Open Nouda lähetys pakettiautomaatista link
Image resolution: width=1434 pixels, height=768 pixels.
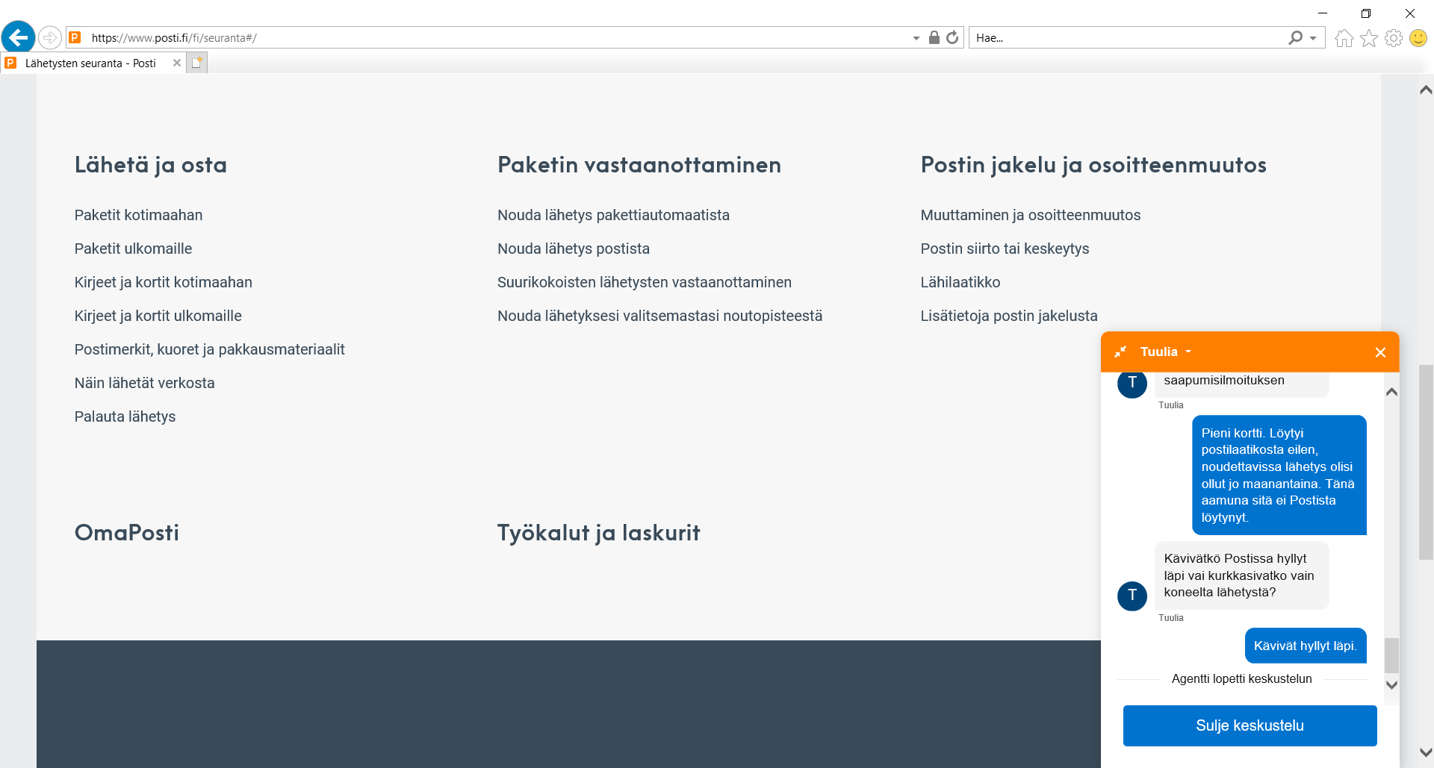pyautogui.click(x=613, y=215)
